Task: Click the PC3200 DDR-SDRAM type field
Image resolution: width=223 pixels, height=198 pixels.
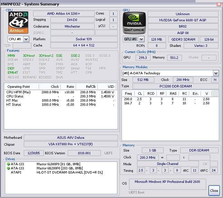Action: 176,86
